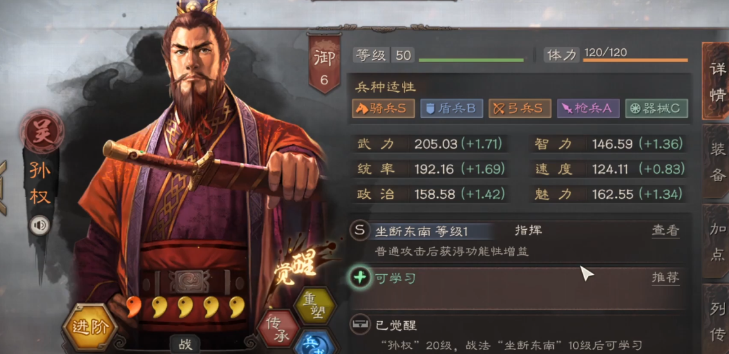The height and width of the screenshot is (354, 729).
Task: Click the 吴 faction emblem
Action: [x=42, y=129]
